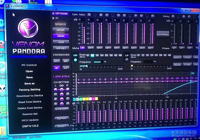The width and height of the screenshot is (200, 140).
Task: Click HP Frequency field showing 3000
Action: (97, 62)
